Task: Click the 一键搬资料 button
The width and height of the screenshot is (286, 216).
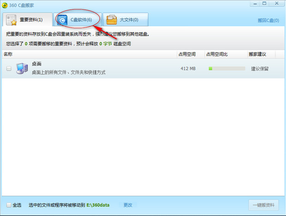Action: [263, 205]
